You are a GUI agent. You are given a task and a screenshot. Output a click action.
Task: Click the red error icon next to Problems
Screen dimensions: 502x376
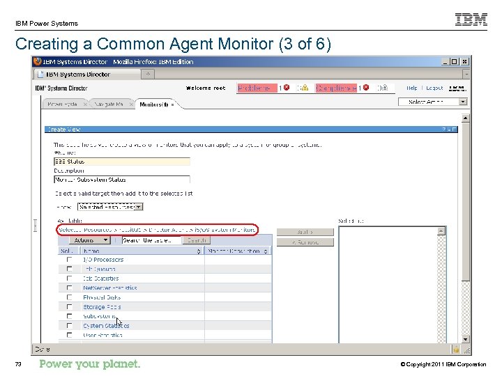287,87
